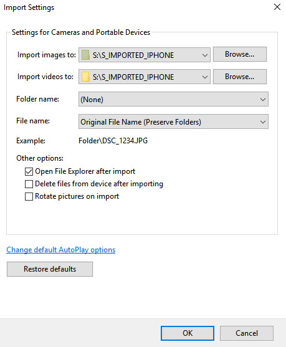Select the videos path S:\S_IMPORTED_IPHONE text
The height and width of the screenshot is (347, 286).
pos(133,77)
